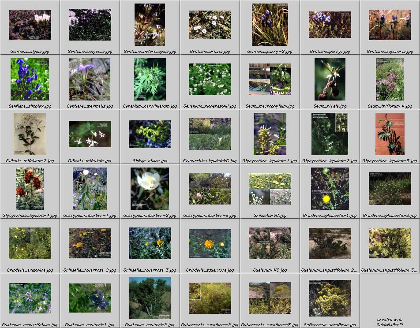
Task: Open the Guaiacum_coulteri-2.jpg tree photo
Action: (x=150, y=298)
